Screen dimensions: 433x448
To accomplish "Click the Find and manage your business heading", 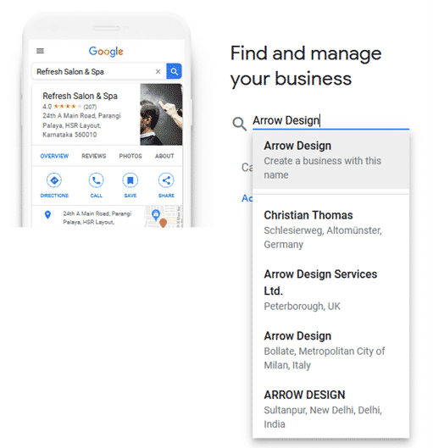I will point(306,66).
